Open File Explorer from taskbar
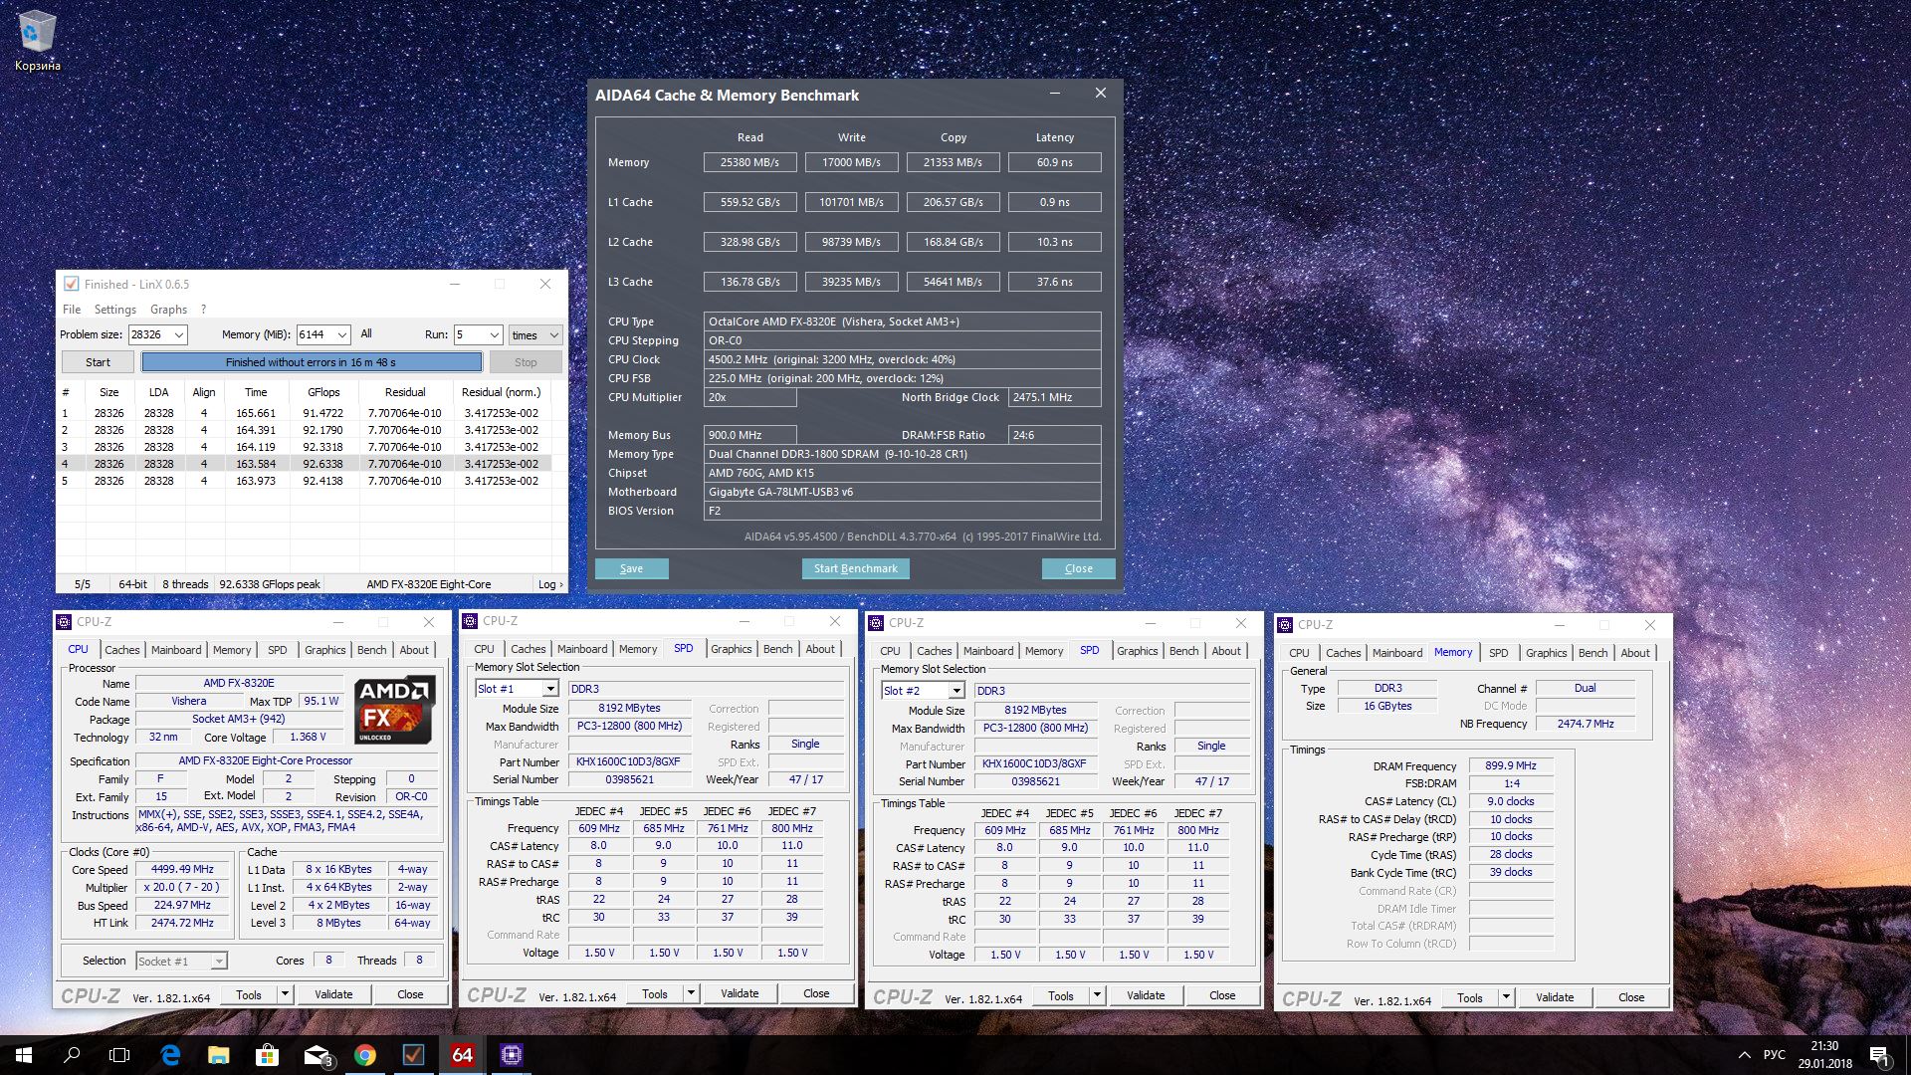This screenshot has height=1075, width=1911. [219, 1055]
